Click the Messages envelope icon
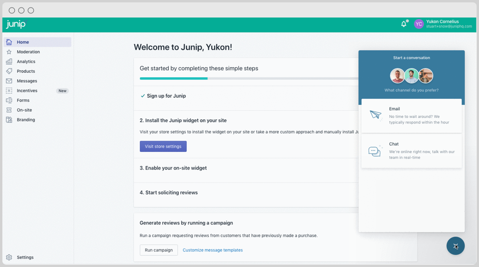This screenshot has width=479, height=267. [x=9, y=81]
